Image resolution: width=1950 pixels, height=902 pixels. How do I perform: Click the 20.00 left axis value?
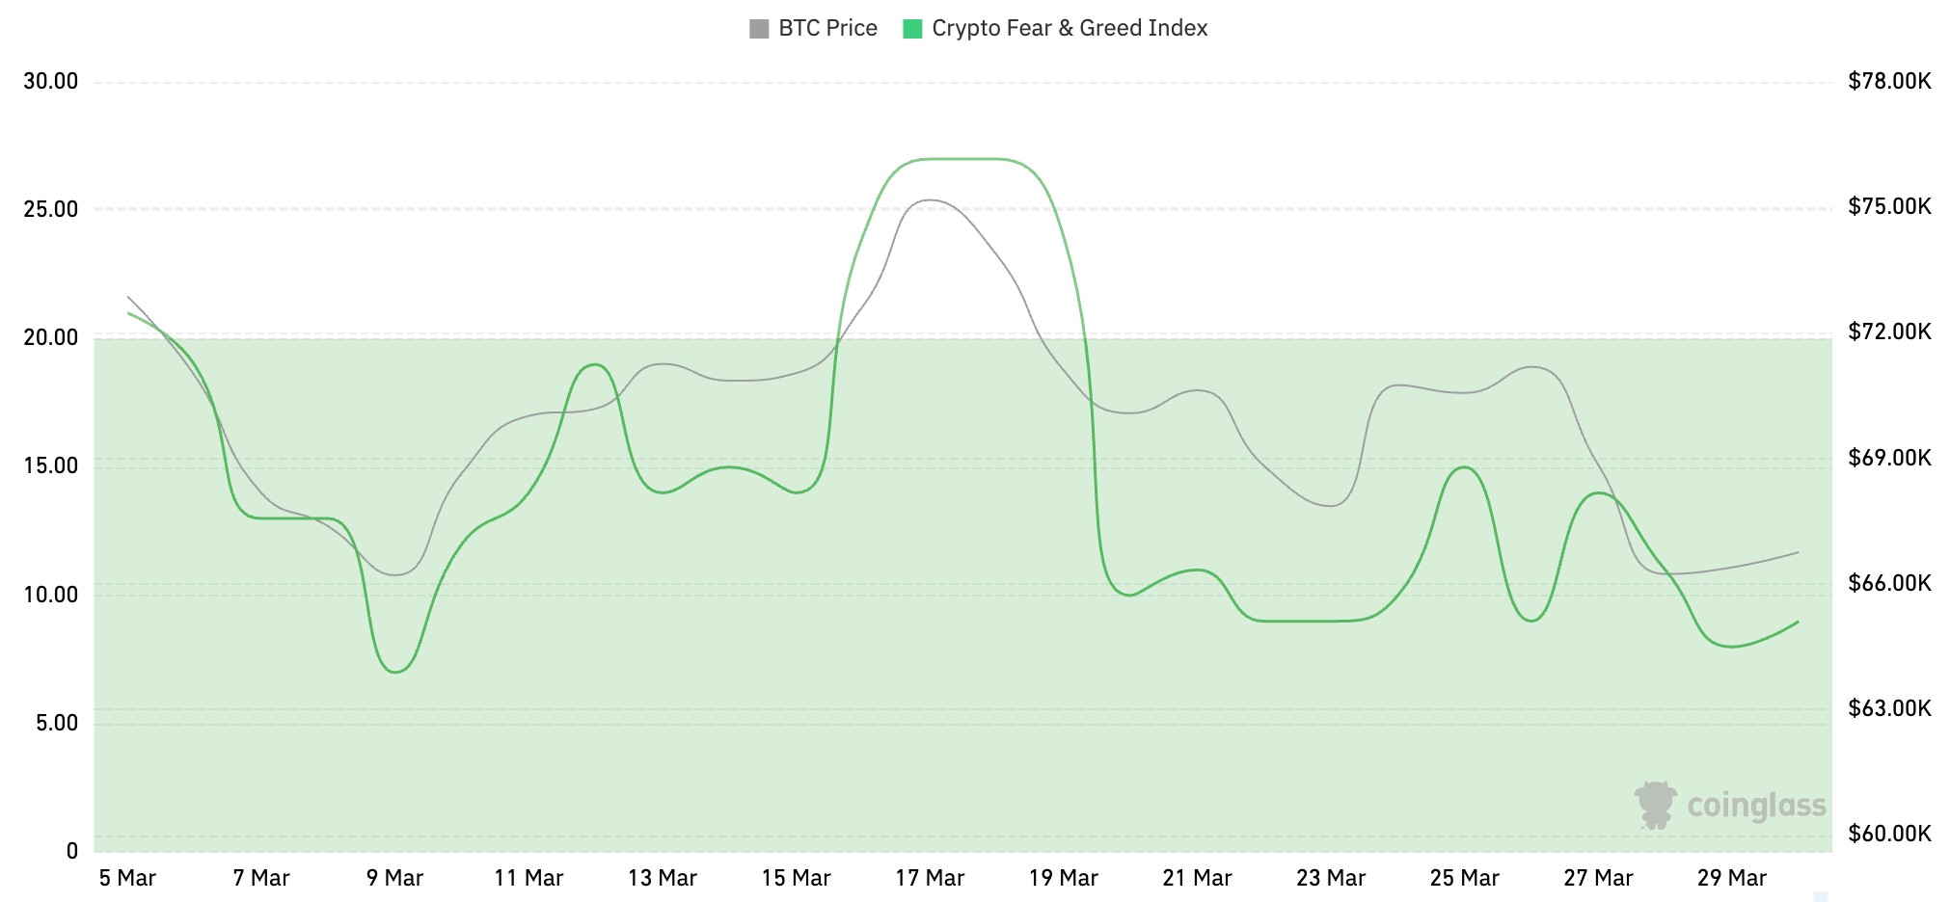pos(51,337)
